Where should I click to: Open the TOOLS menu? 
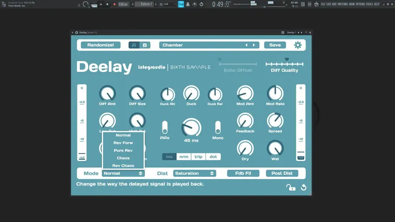369,4
